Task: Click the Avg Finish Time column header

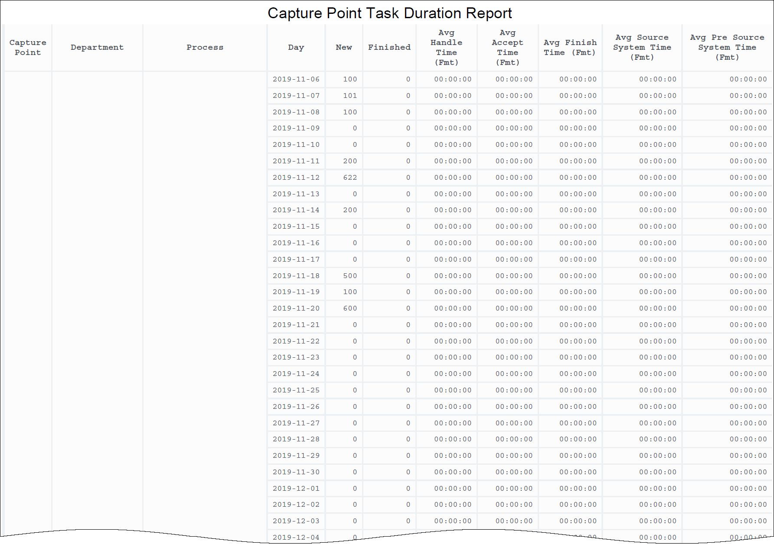Action: tap(570, 48)
